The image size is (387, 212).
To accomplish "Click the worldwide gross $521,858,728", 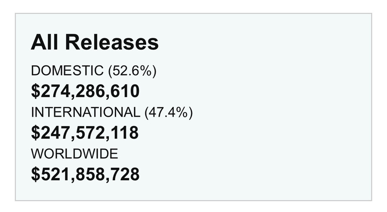I will (x=85, y=175).
